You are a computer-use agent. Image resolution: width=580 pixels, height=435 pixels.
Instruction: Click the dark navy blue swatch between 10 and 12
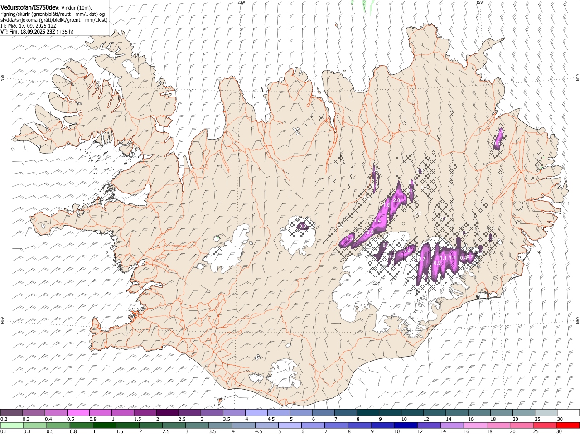(x=405, y=425)
